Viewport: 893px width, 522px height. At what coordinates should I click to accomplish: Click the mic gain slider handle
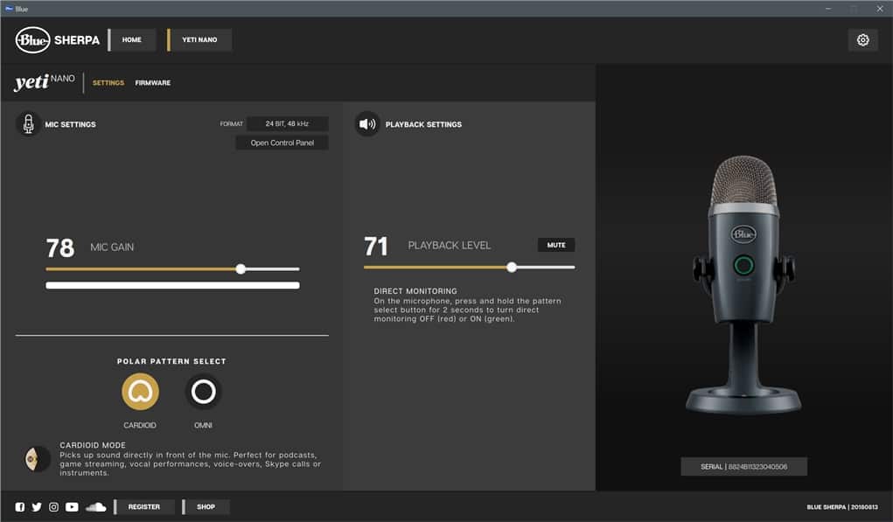[241, 268]
